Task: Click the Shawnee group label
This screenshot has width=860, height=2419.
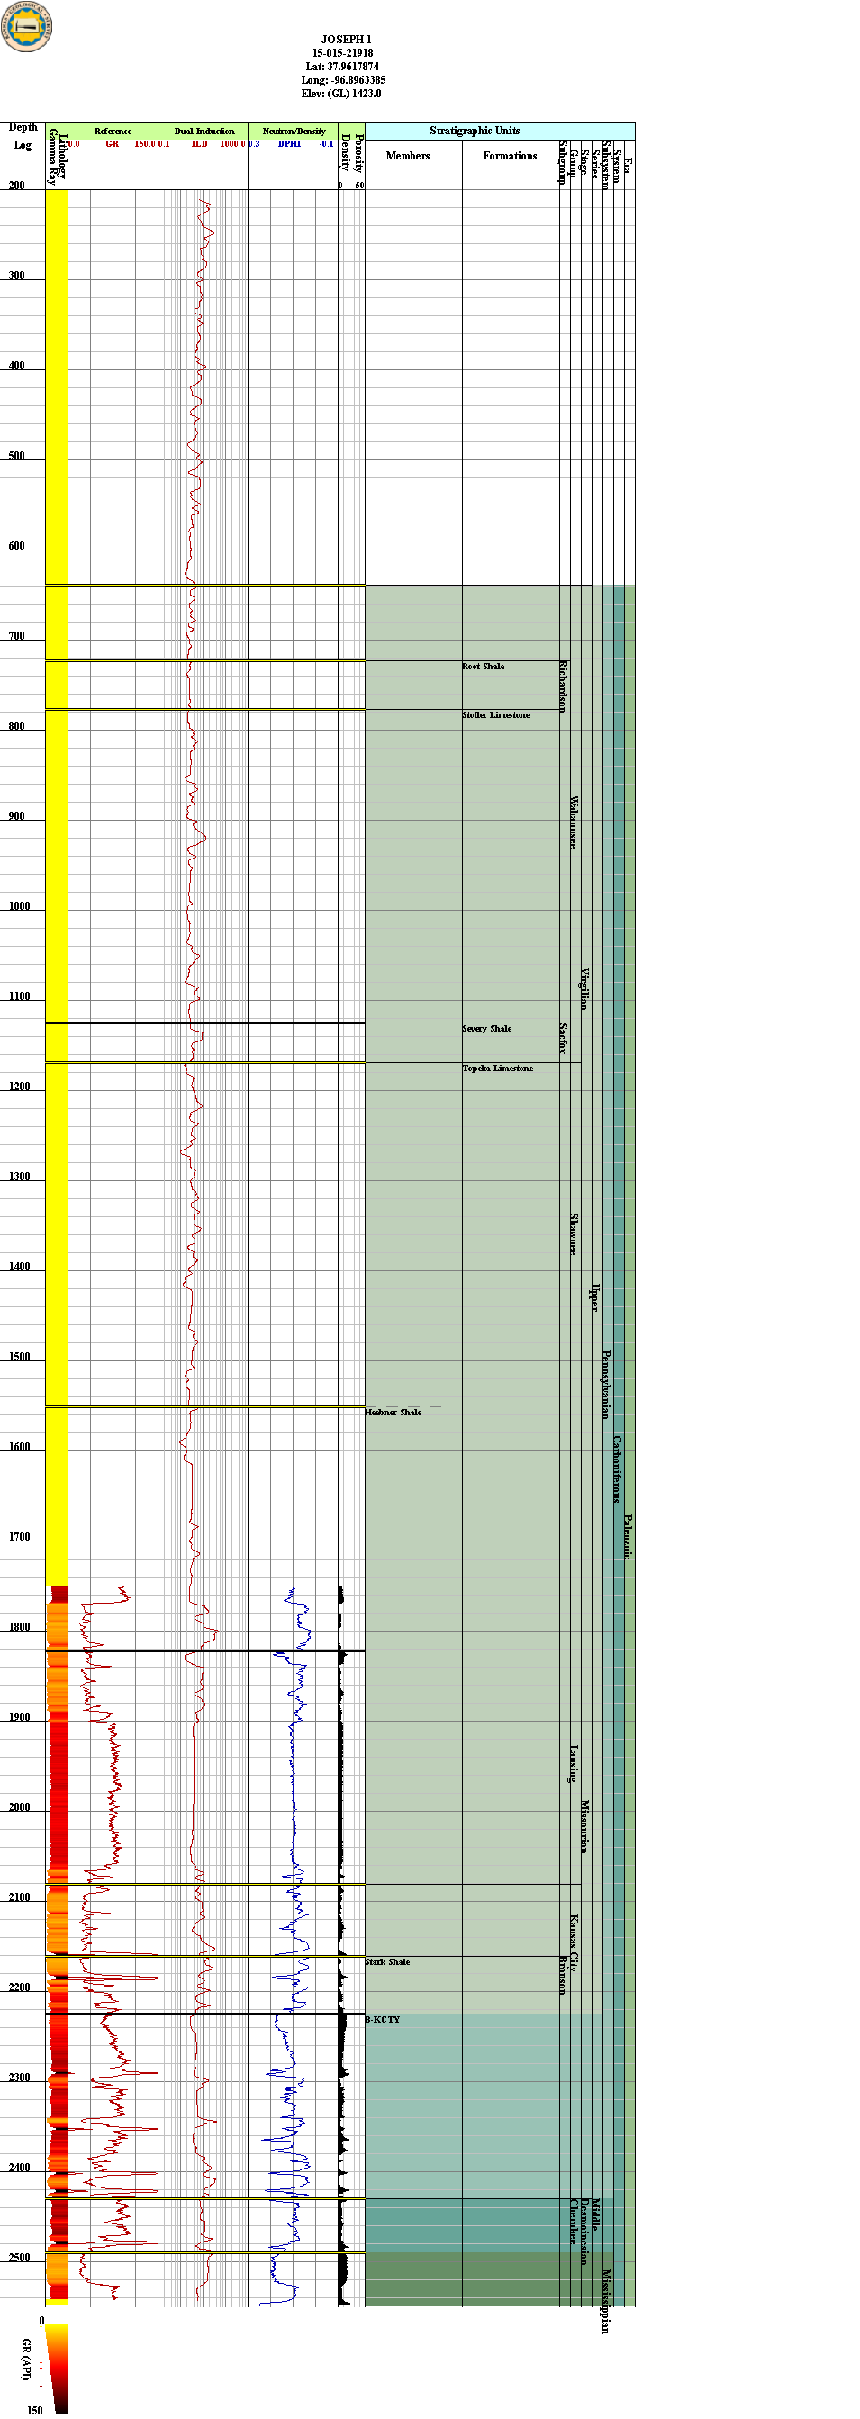Action: click(x=574, y=1234)
